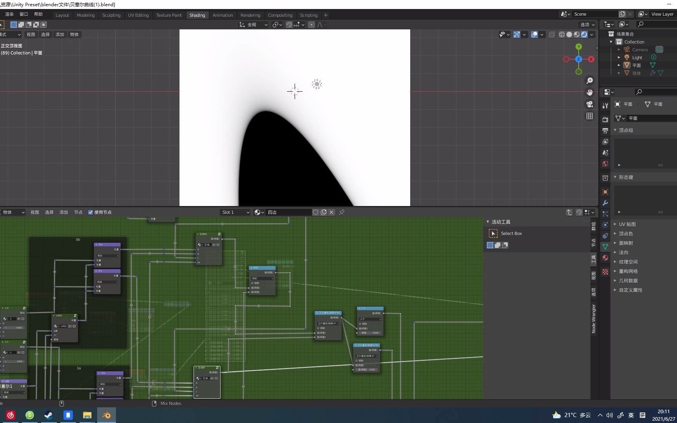Toggle the 使用节点 checkbox in shader editor

[91, 212]
